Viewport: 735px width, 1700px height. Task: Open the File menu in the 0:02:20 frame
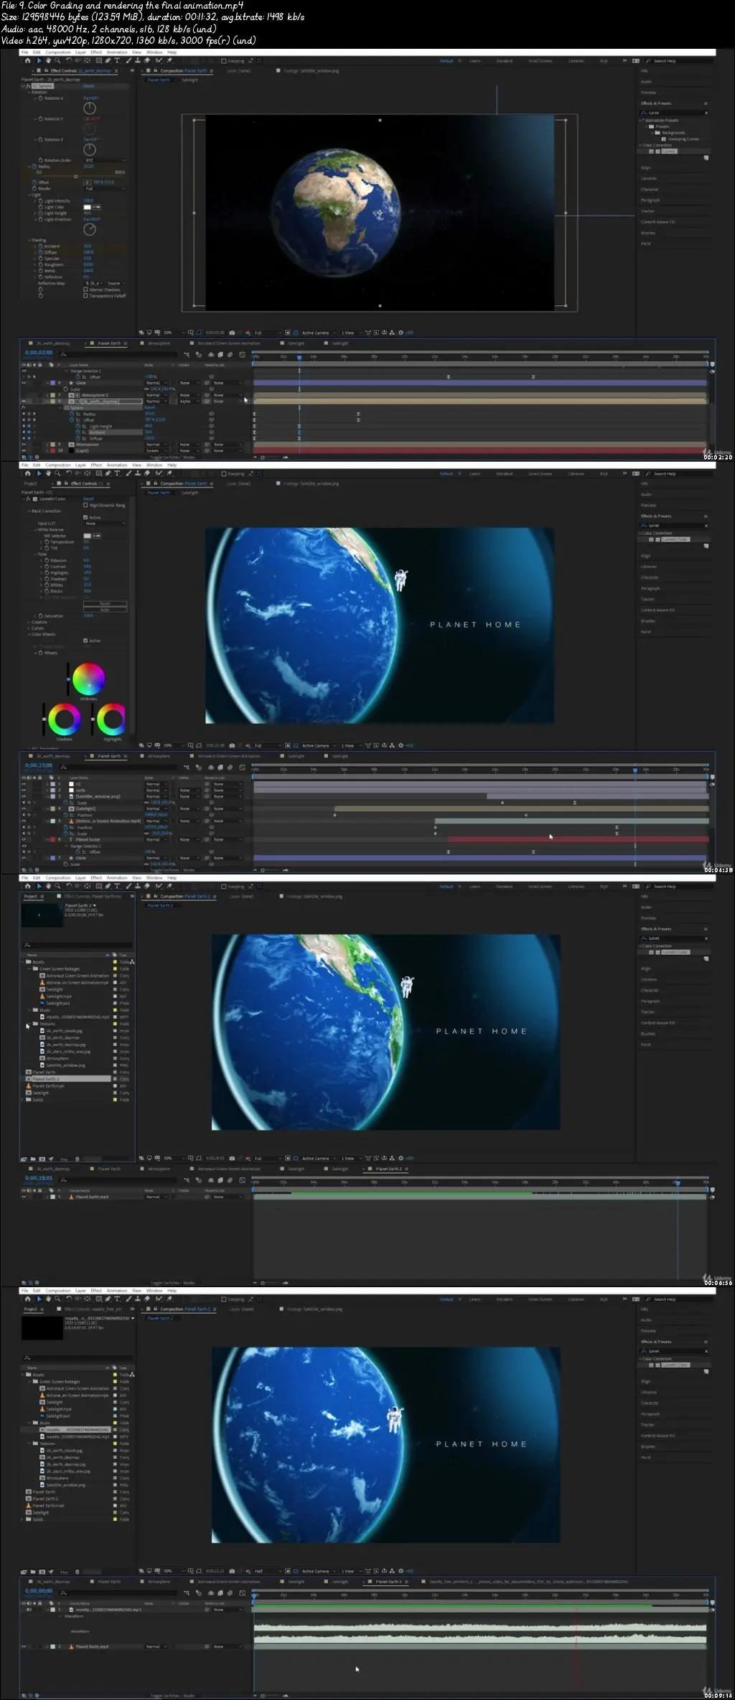click(x=24, y=52)
